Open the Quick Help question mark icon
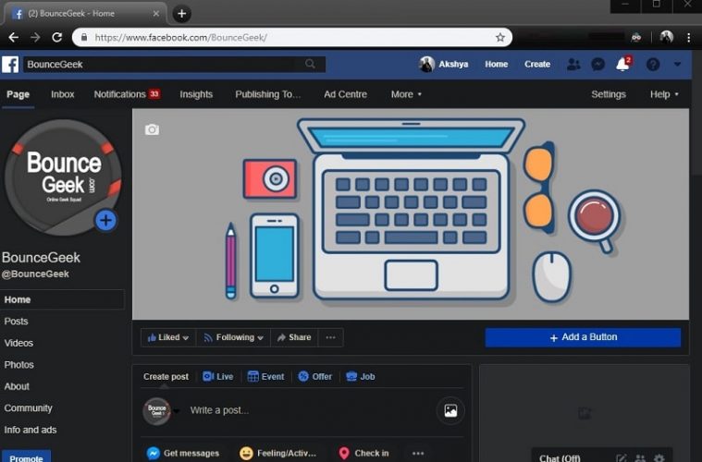This screenshot has height=462, width=702. point(653,65)
